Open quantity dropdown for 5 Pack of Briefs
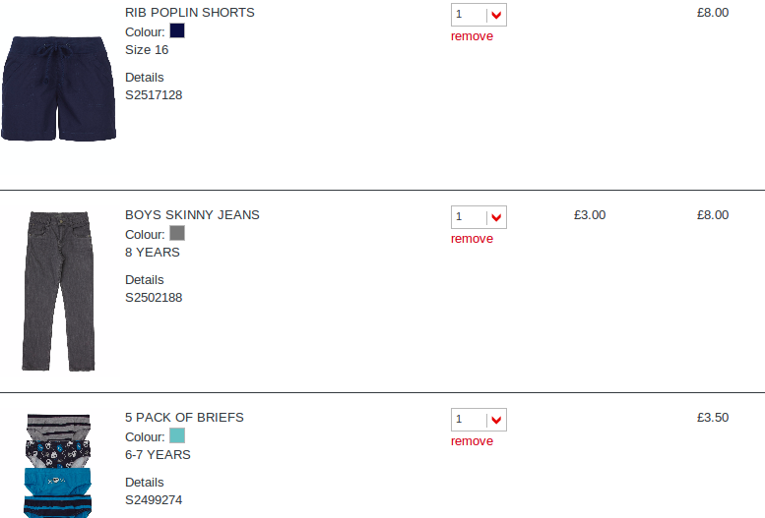The width and height of the screenshot is (765, 518). (479, 420)
